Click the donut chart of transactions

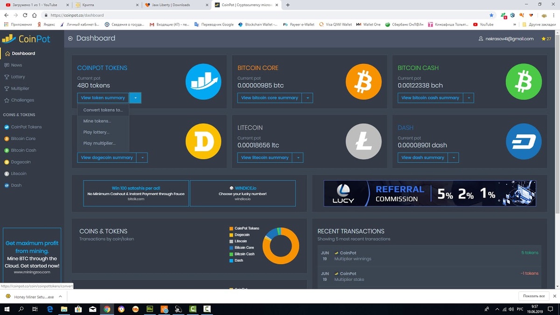tap(281, 246)
